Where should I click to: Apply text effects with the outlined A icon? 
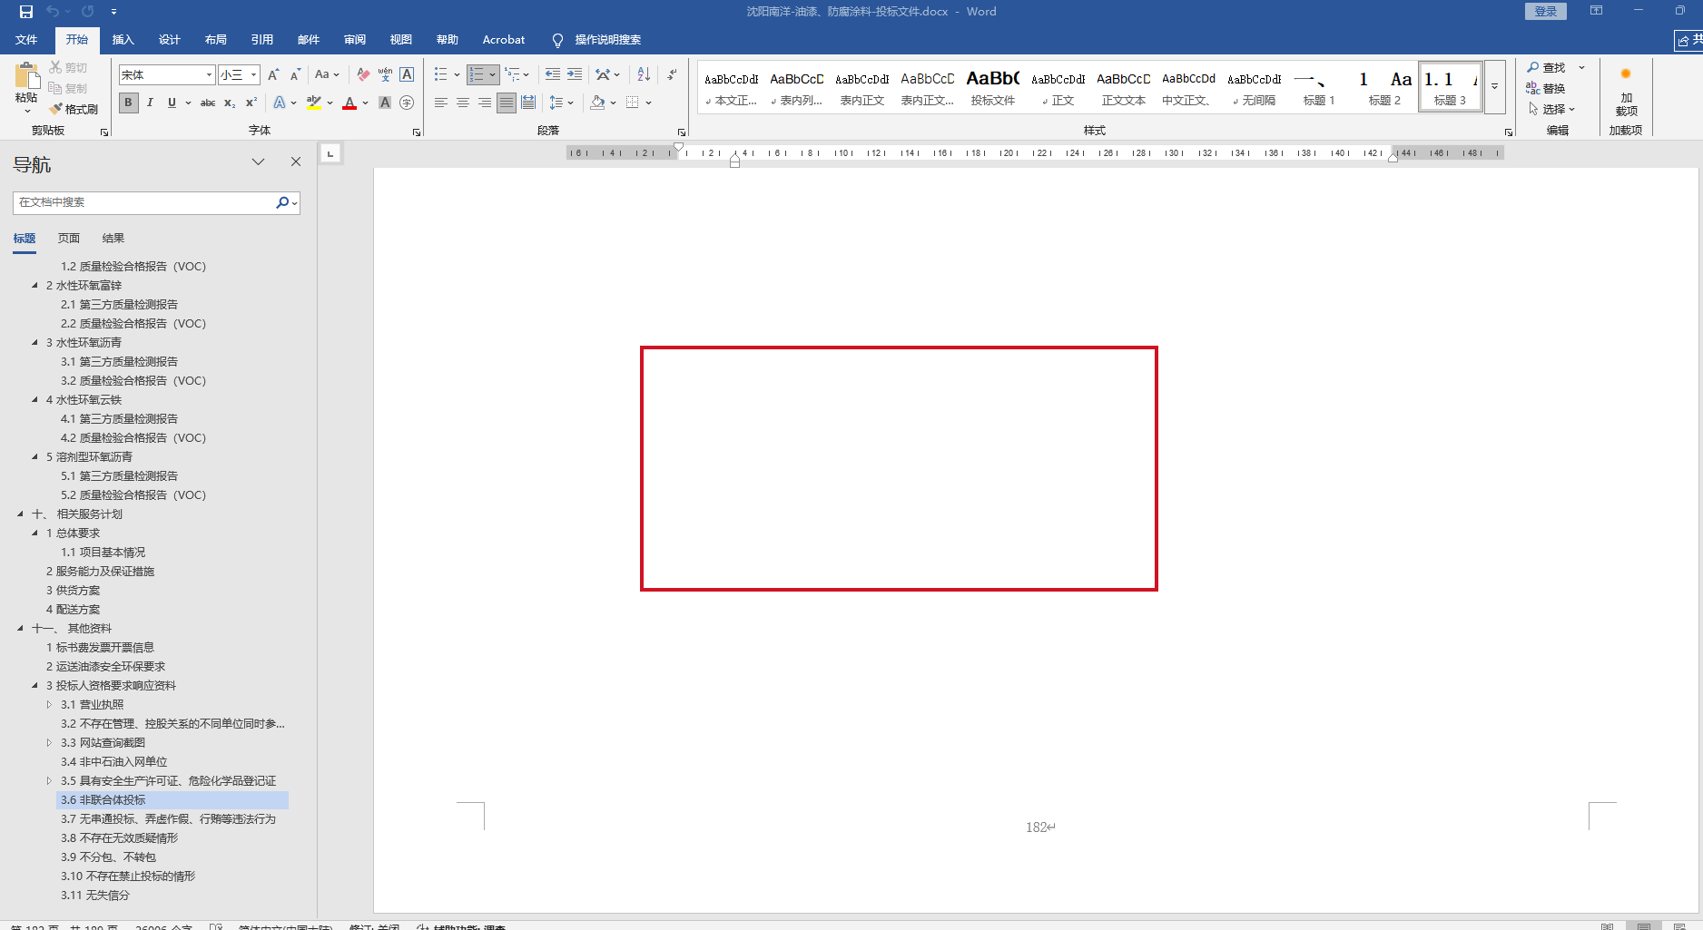pos(280,103)
